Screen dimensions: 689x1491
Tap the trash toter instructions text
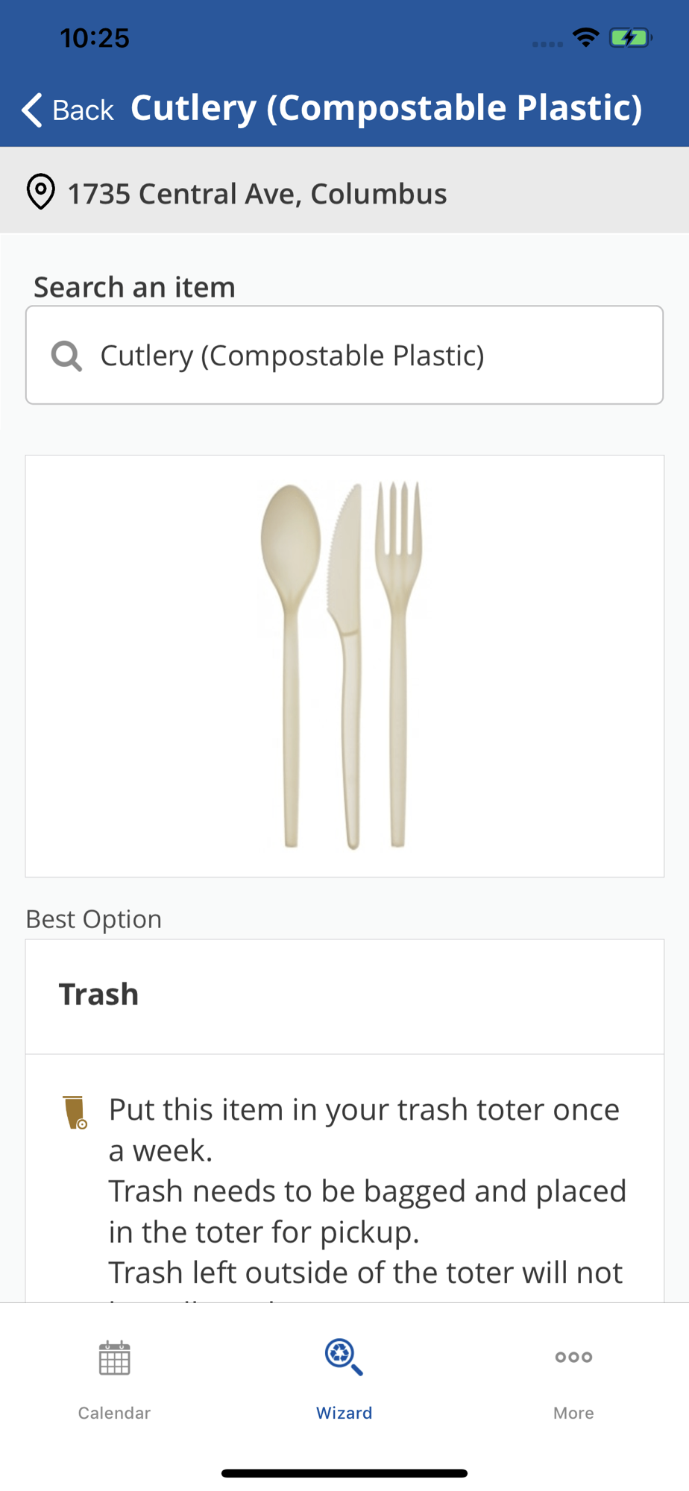point(365,1190)
